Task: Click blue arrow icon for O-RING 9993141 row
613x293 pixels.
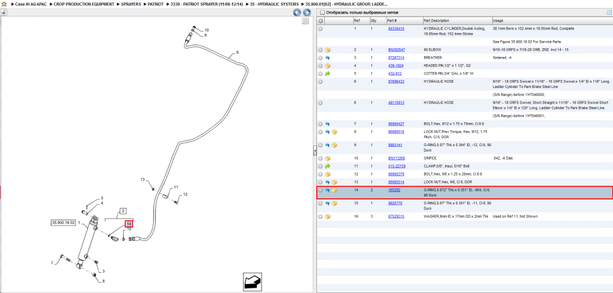Action: click(327, 145)
